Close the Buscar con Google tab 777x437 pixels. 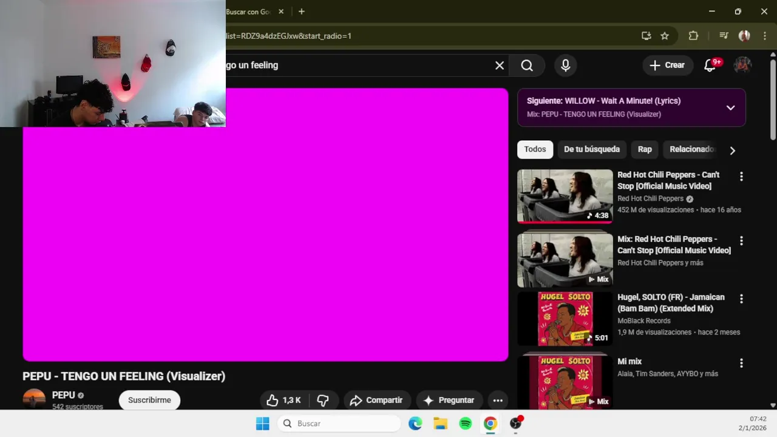pos(281,12)
